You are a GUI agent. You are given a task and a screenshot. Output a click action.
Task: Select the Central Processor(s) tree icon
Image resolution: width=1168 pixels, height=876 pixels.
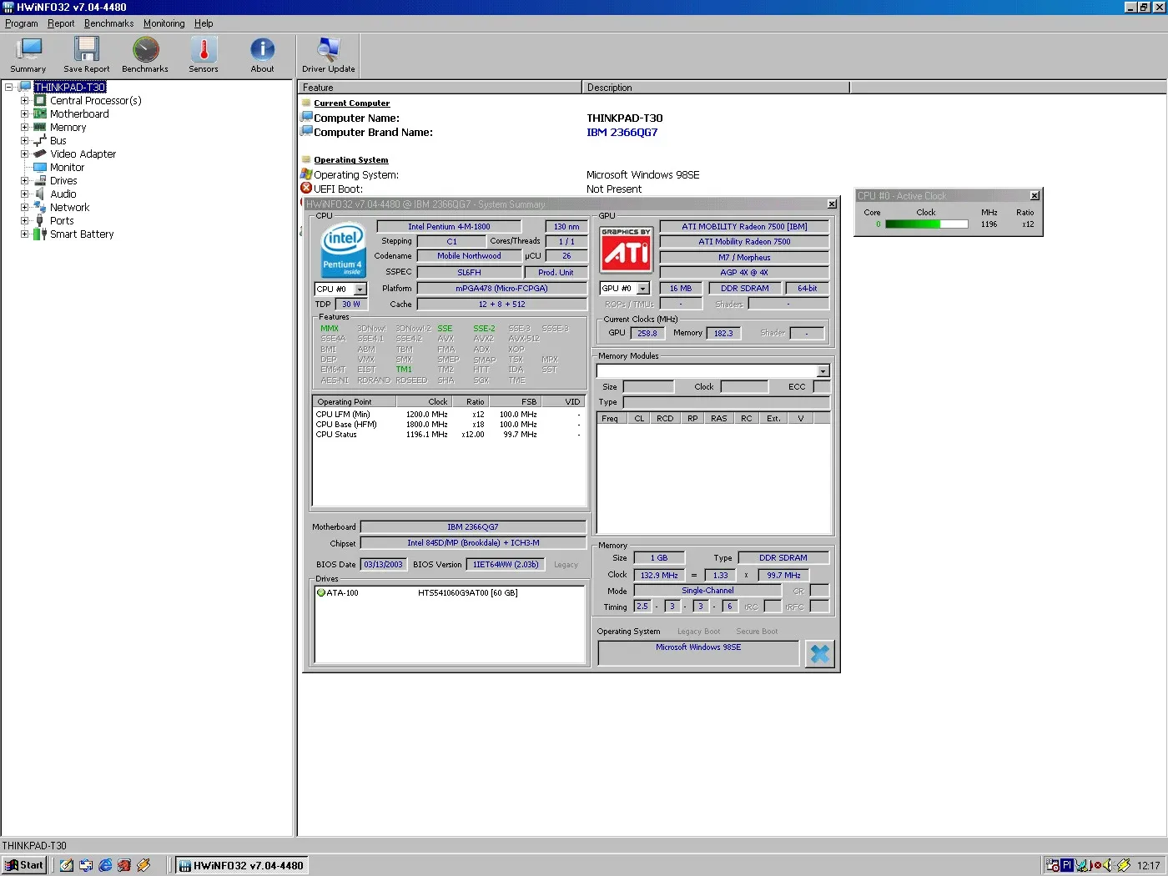40,100
